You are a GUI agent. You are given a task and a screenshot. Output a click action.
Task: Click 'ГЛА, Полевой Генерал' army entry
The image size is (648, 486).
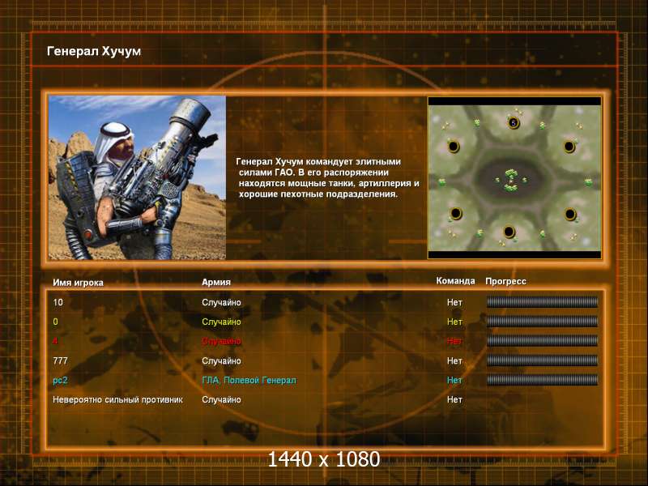tap(249, 381)
